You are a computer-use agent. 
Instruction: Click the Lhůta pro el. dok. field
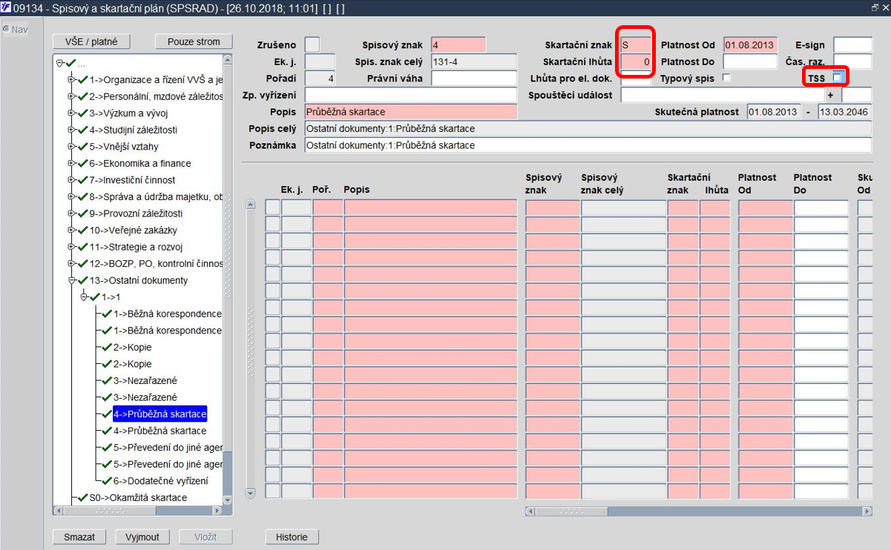click(636, 78)
